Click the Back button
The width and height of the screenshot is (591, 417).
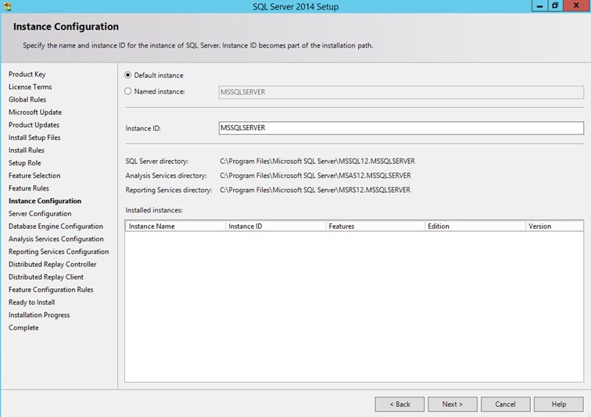pyautogui.click(x=399, y=404)
